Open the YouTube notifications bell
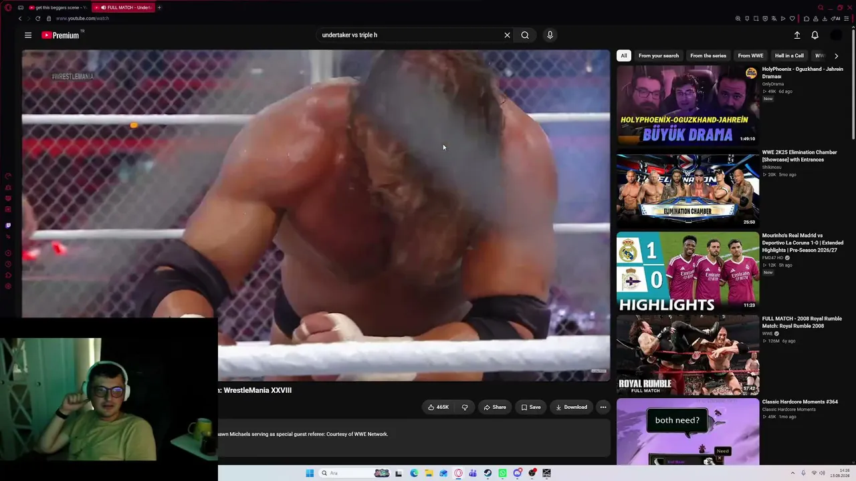The height and width of the screenshot is (481, 856). coord(815,35)
